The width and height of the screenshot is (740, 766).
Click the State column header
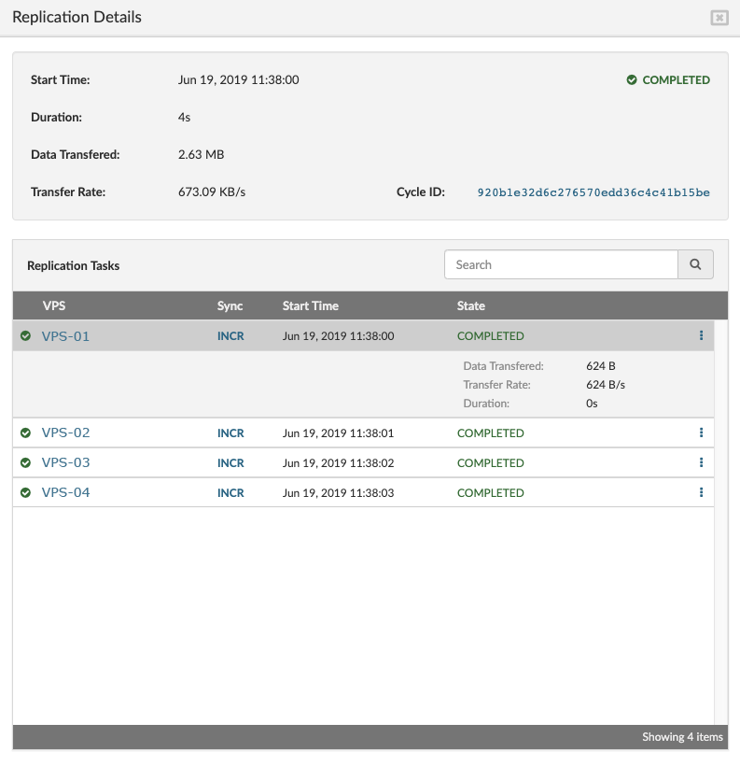[x=470, y=305]
